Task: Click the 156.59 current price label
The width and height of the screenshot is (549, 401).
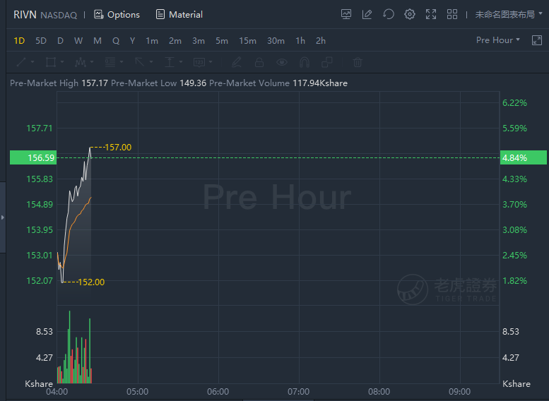Action: point(33,158)
